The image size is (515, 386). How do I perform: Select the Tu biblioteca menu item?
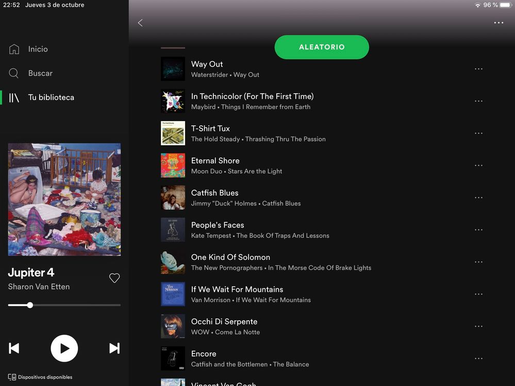(x=51, y=97)
